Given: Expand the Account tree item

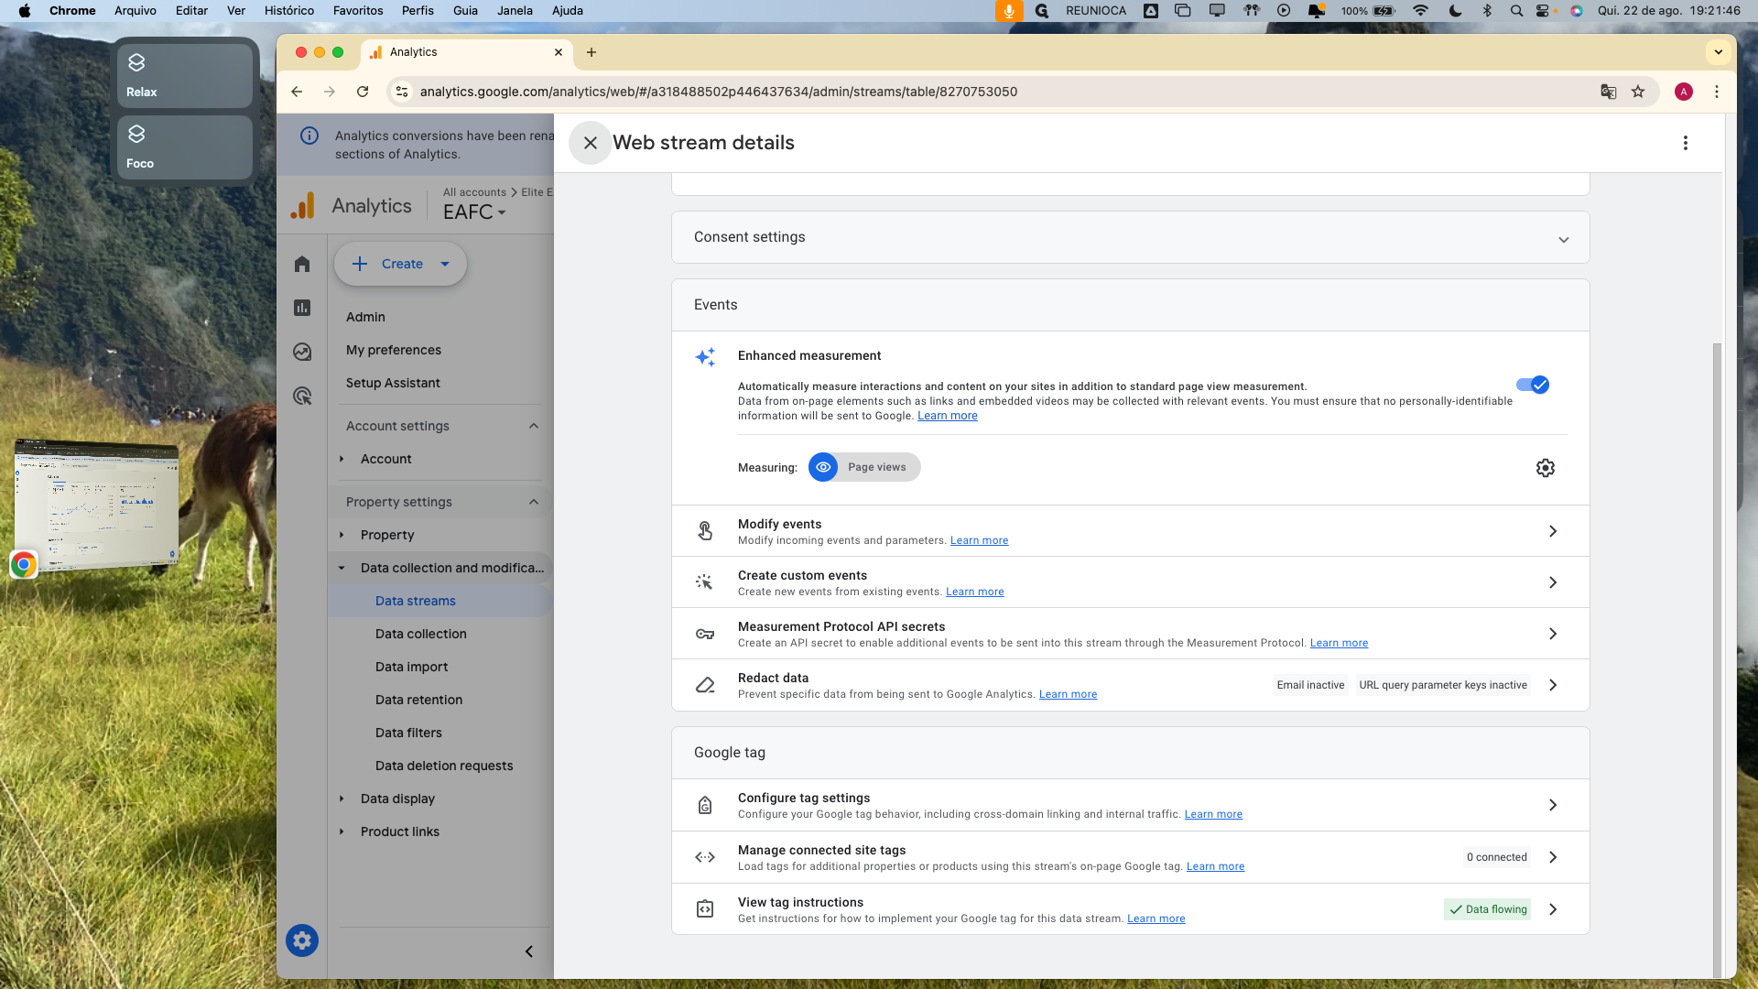Looking at the screenshot, I should (x=342, y=459).
